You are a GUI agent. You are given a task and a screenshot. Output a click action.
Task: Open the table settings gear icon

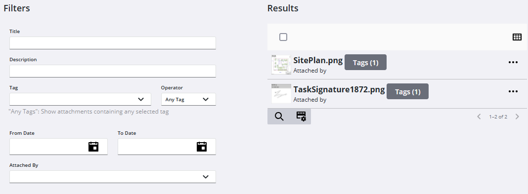pos(301,116)
